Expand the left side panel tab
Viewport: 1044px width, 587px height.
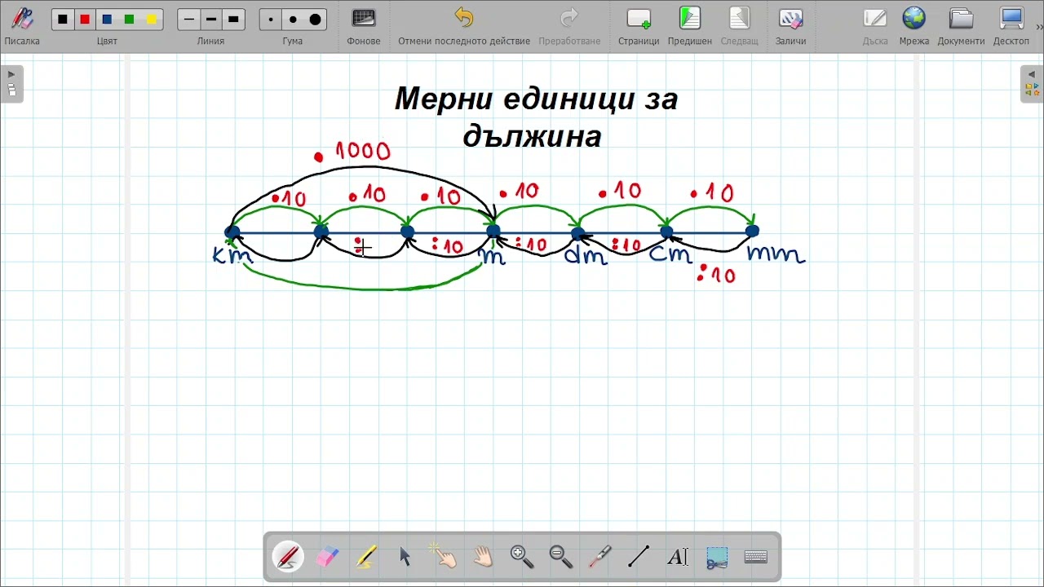tap(11, 83)
